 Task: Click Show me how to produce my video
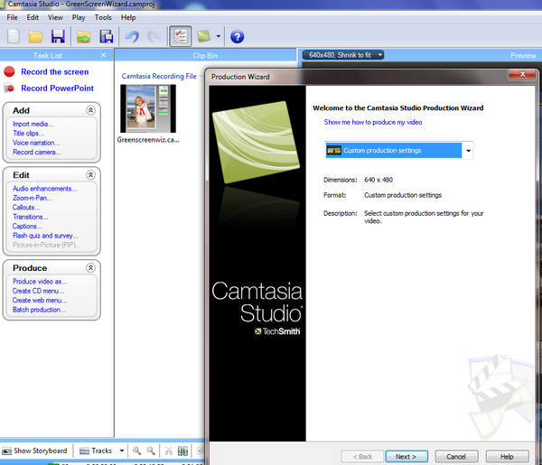tap(372, 122)
